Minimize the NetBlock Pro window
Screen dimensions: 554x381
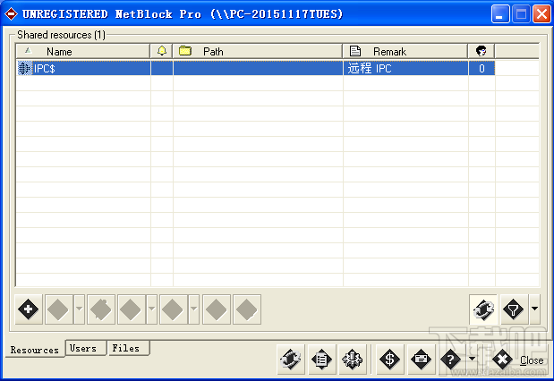click(x=500, y=14)
